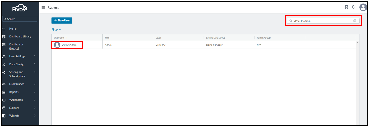Click the Admin role cell
This screenshot has width=369, height=127.
(x=108, y=45)
